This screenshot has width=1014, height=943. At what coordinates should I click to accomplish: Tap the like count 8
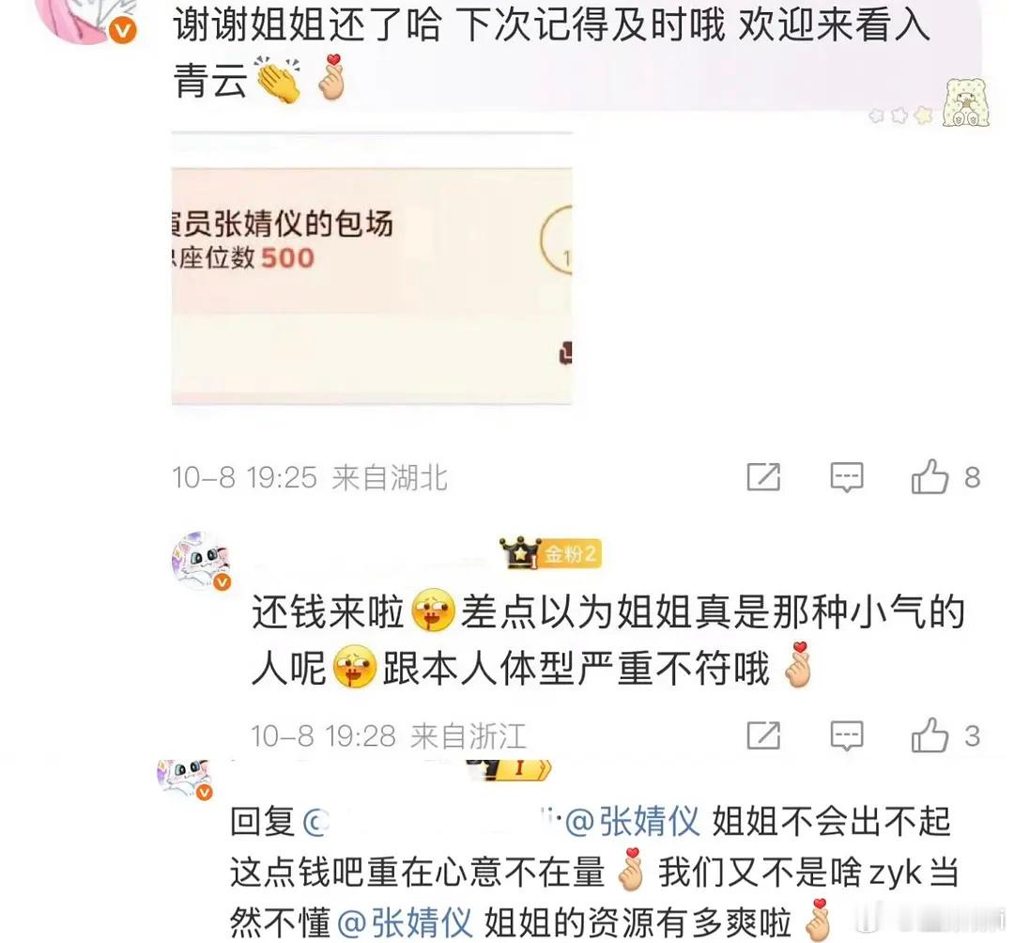972,477
